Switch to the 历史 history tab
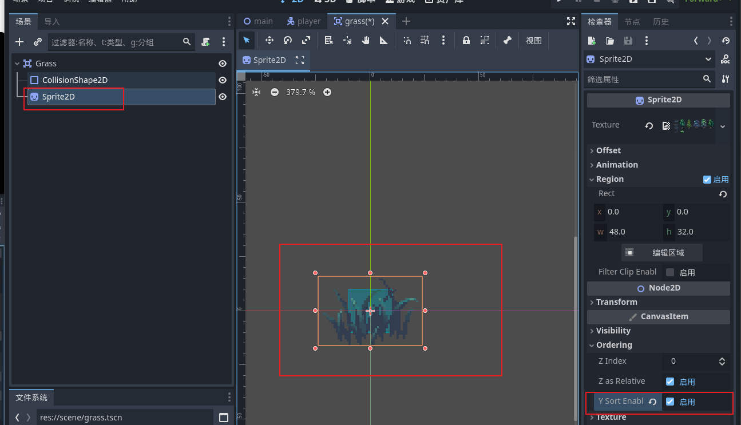This screenshot has width=741, height=425. pyautogui.click(x=661, y=22)
